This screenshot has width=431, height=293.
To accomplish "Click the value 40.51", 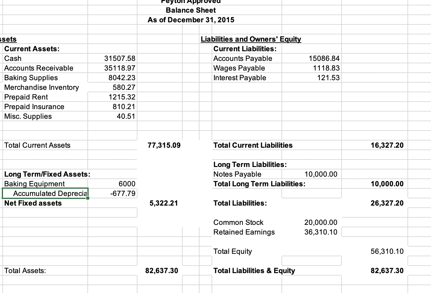I will (x=126, y=116).
